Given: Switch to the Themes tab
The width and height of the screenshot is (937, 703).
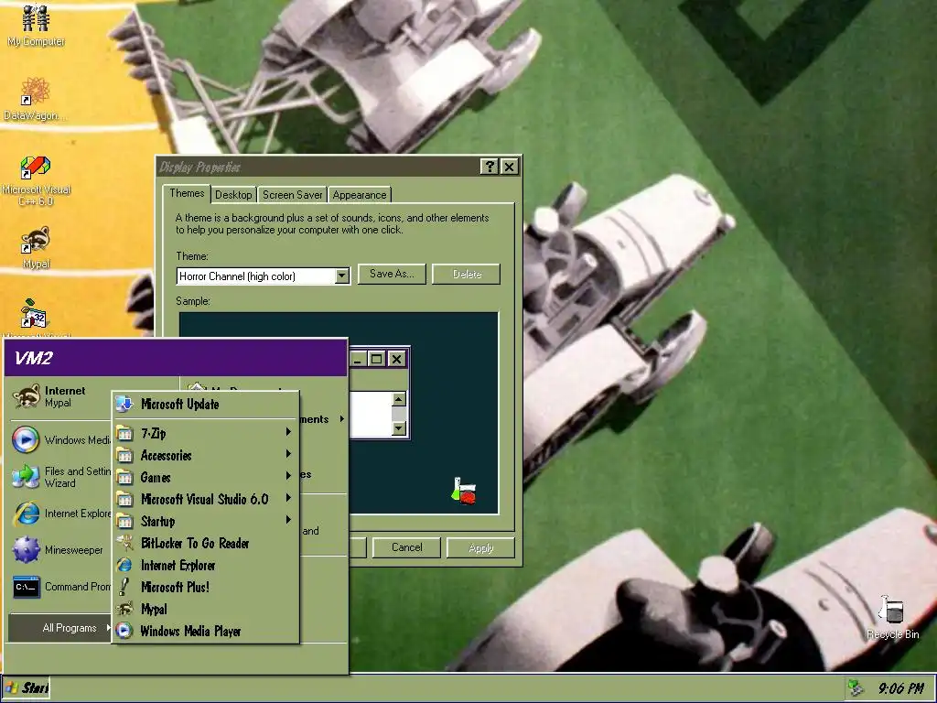Looking at the screenshot, I should click(x=187, y=193).
